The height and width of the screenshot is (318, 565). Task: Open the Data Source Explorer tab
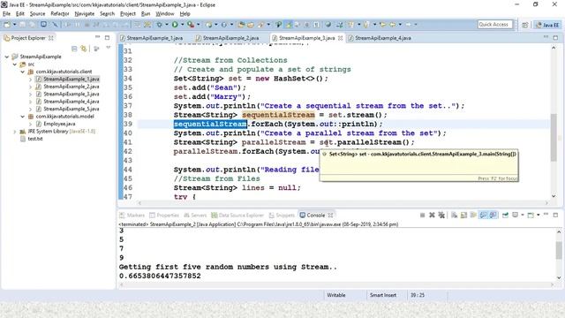pos(237,216)
